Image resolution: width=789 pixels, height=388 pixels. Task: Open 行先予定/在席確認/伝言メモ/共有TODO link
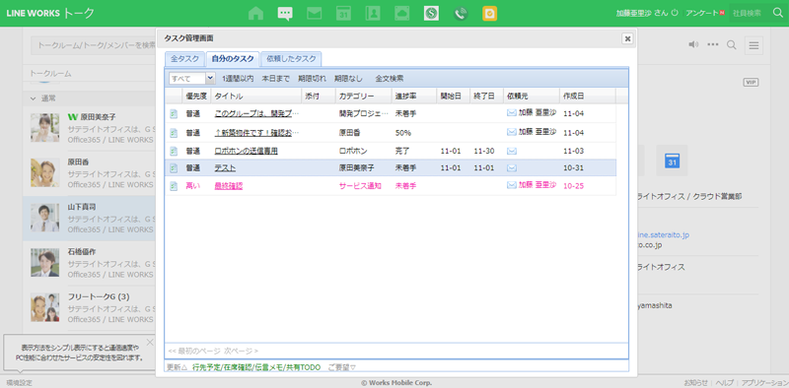(x=256, y=367)
